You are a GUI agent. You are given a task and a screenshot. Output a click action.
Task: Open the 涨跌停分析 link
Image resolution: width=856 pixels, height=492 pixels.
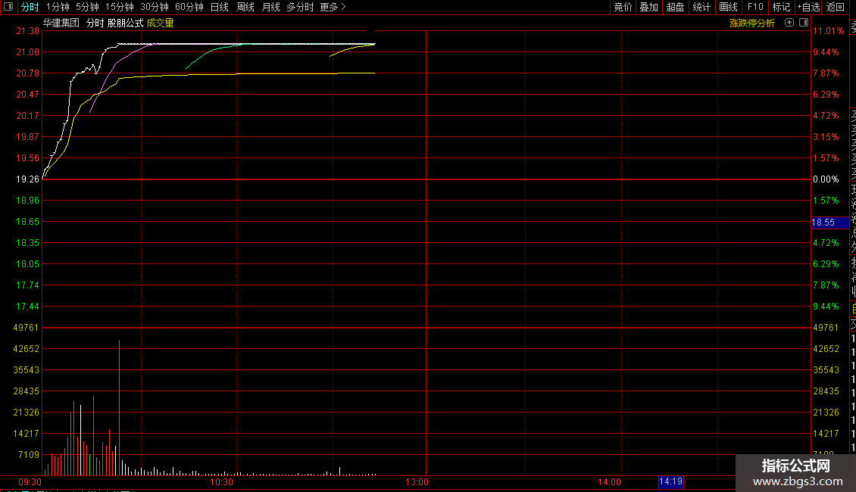pyautogui.click(x=751, y=23)
